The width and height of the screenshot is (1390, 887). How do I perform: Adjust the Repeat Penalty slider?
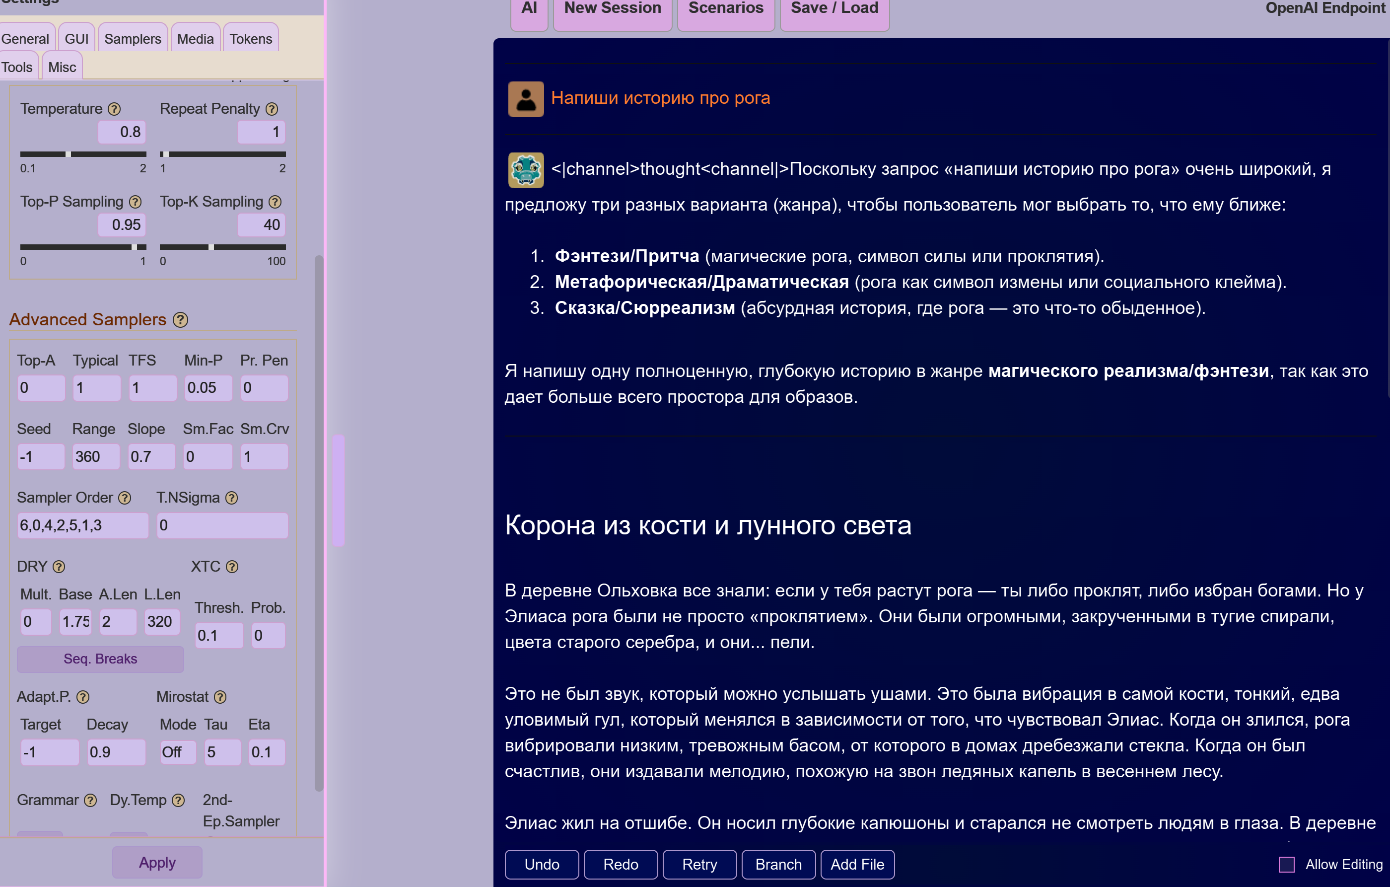coord(223,154)
